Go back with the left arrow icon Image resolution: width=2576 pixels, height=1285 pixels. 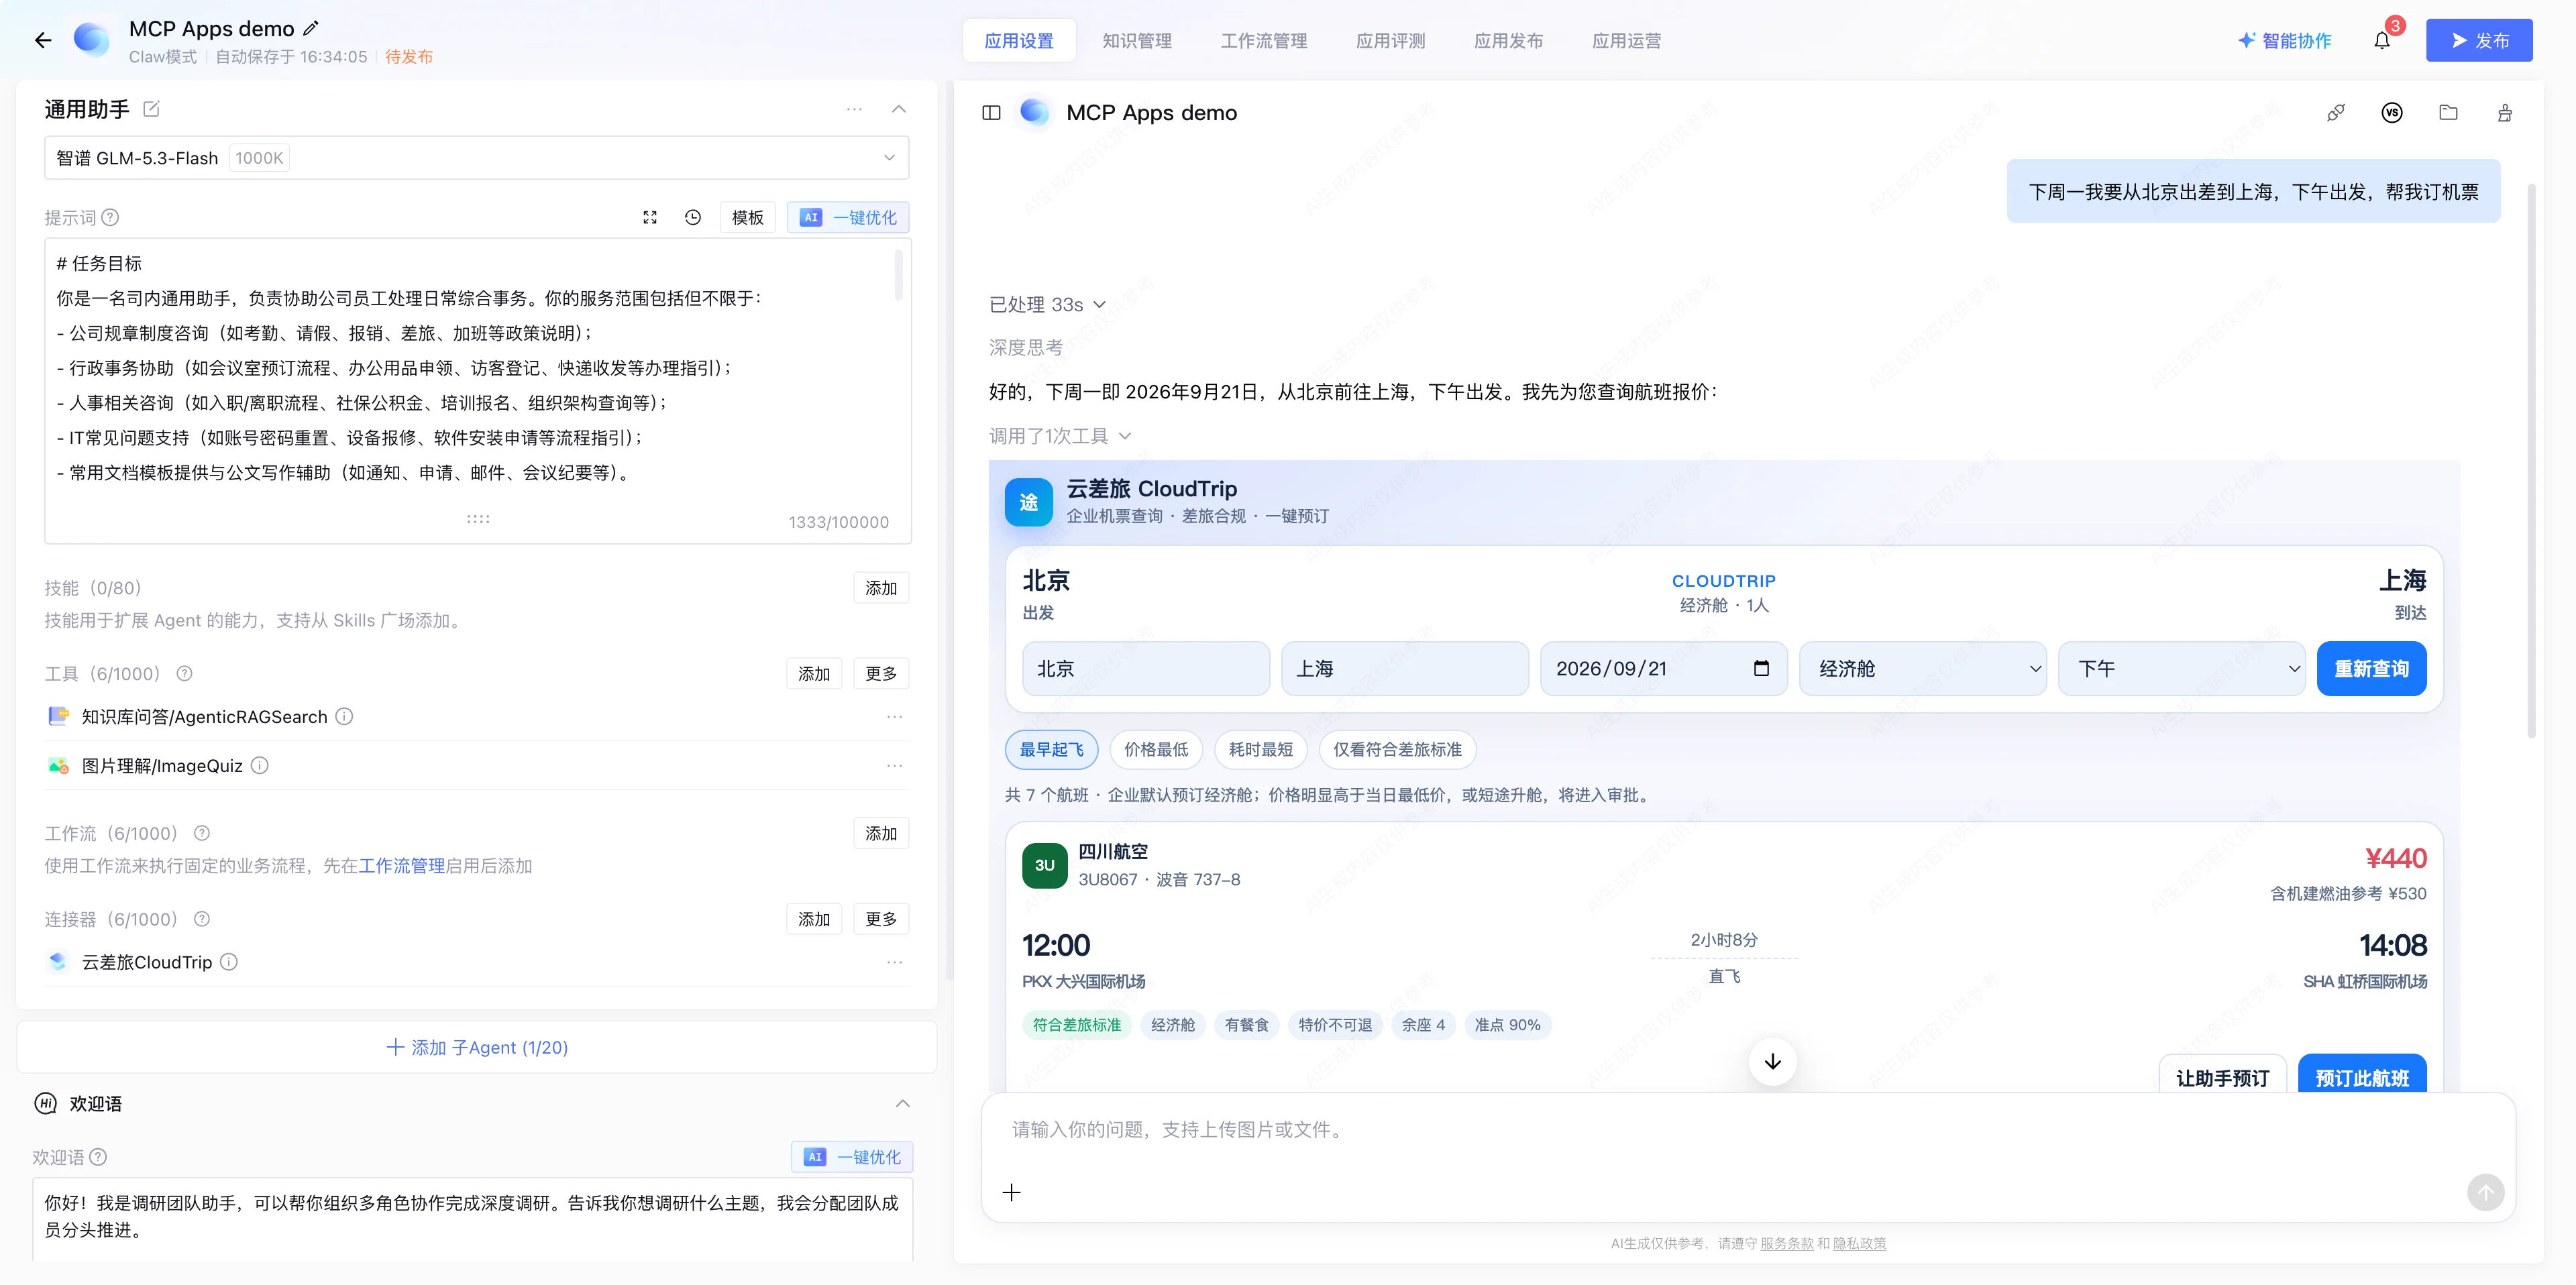(43, 40)
